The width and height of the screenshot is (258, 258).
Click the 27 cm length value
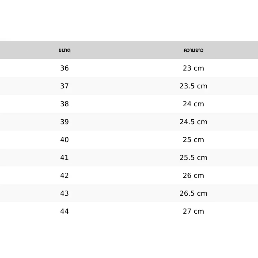[193, 211]
